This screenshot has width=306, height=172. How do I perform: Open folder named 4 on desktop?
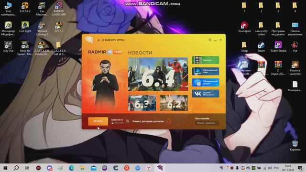click(295, 8)
